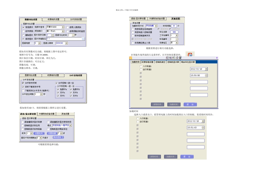Click the browse button beside 图片存储路径
Viewport: 254px width, 179px height.
click(x=83, y=39)
